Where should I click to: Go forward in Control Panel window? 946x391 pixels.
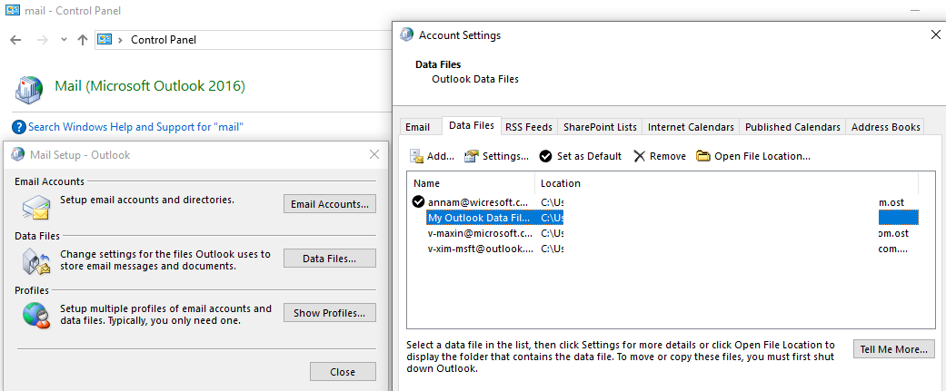[x=42, y=40]
